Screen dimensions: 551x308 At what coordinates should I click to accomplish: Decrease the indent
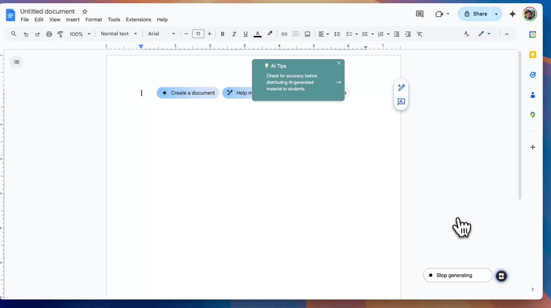click(396, 34)
